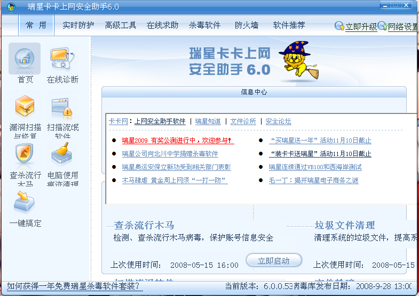Switch to the 实时防护 tab

coord(78,25)
